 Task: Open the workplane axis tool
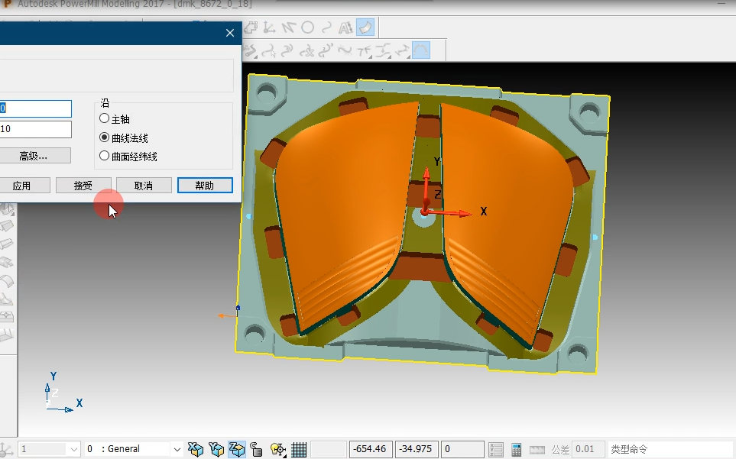tap(270, 28)
